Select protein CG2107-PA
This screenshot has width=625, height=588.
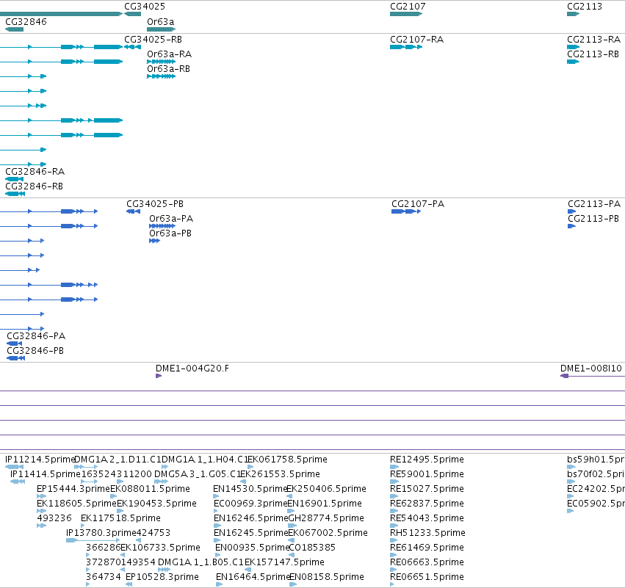point(418,204)
